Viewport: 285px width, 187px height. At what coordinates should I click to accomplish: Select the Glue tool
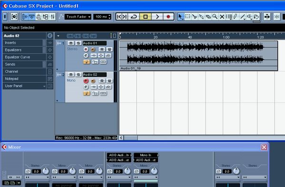(201, 17)
